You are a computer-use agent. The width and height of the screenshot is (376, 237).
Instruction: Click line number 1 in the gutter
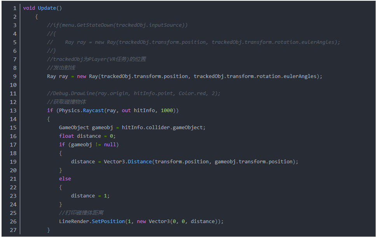(14, 8)
